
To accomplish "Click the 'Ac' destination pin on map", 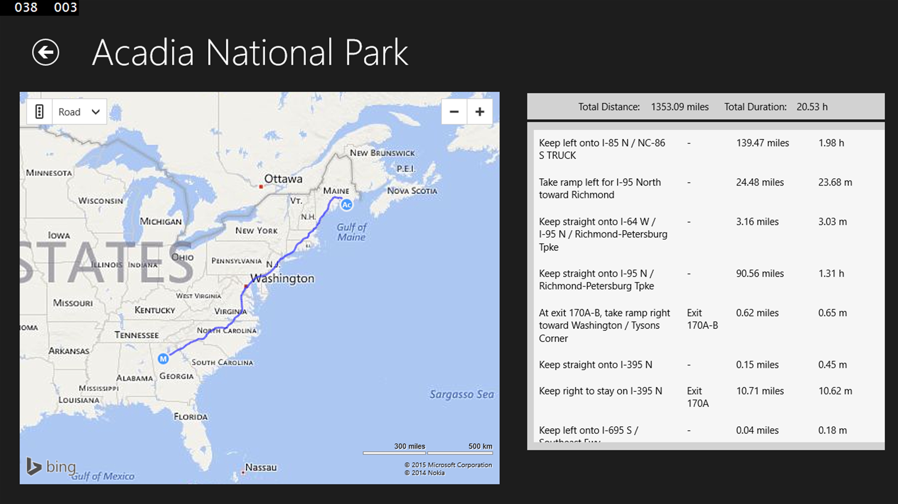I will coord(347,205).
